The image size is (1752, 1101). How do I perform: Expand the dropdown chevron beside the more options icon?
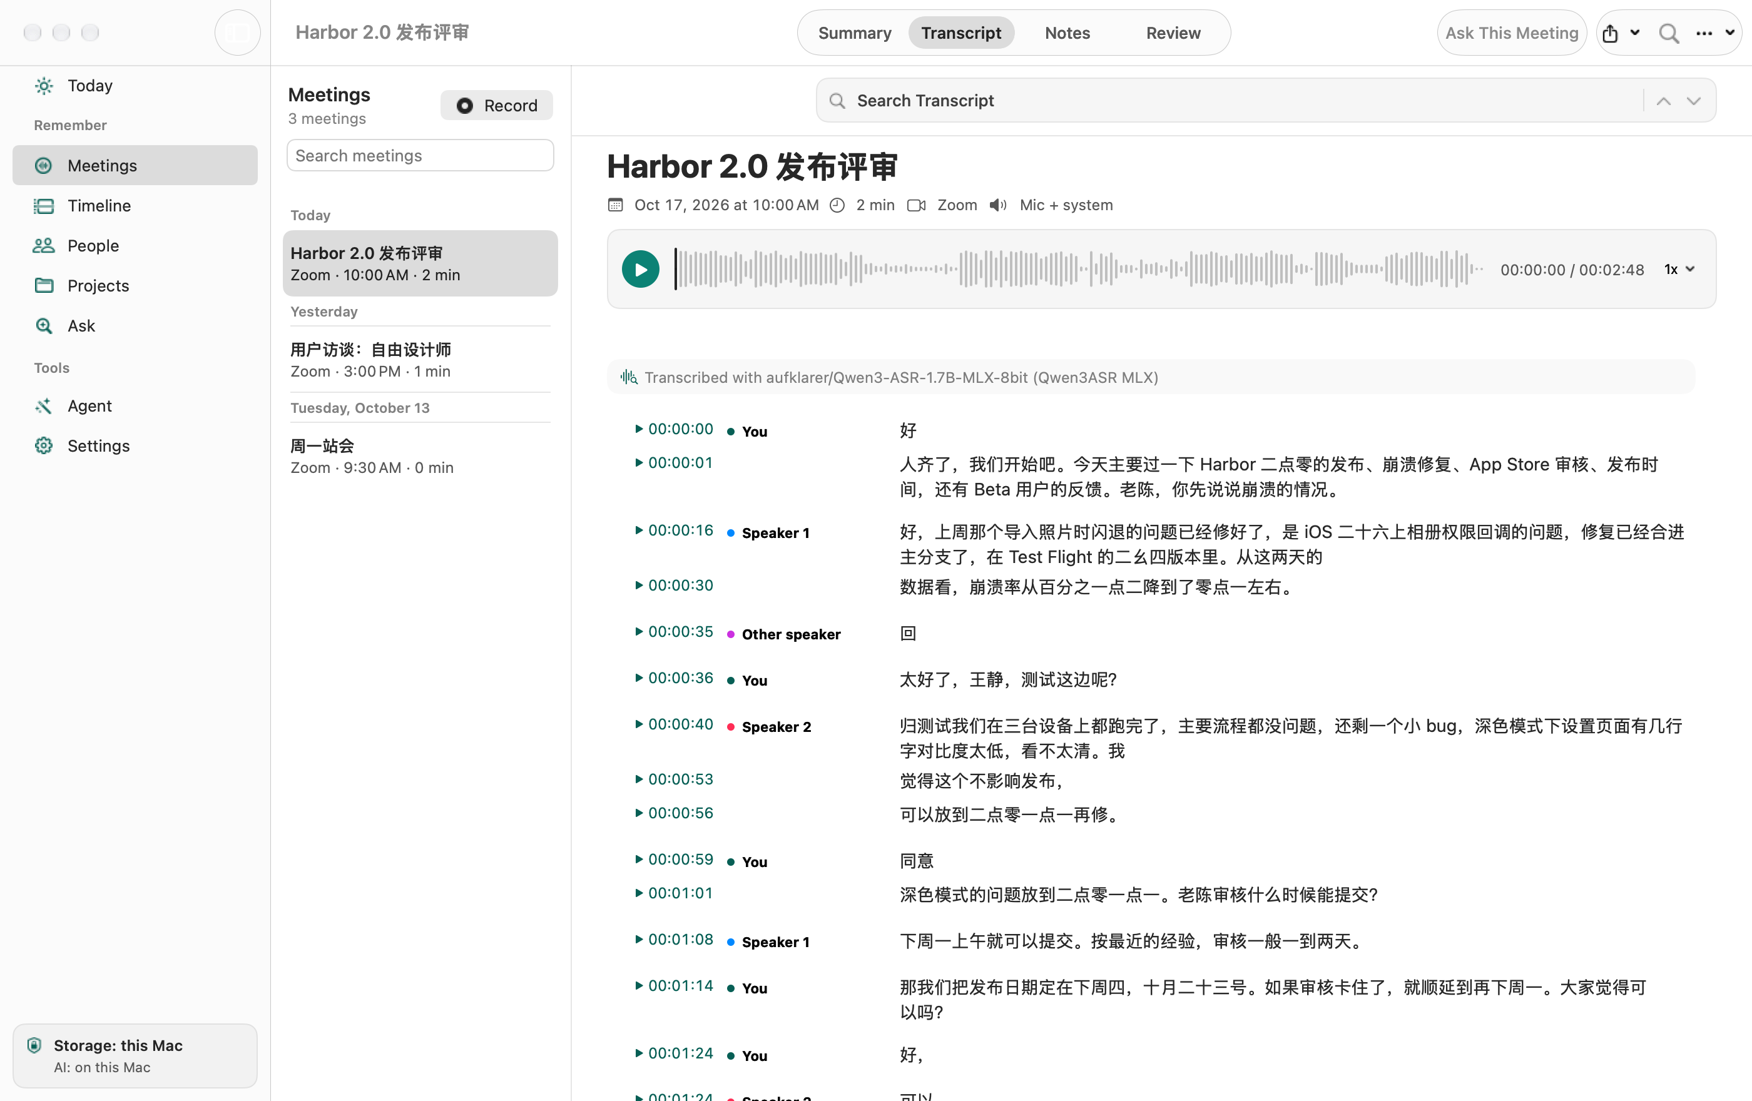pos(1729,33)
